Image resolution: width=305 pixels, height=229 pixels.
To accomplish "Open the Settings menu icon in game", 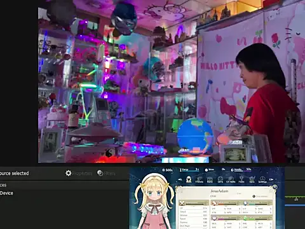I will tap(262, 179).
